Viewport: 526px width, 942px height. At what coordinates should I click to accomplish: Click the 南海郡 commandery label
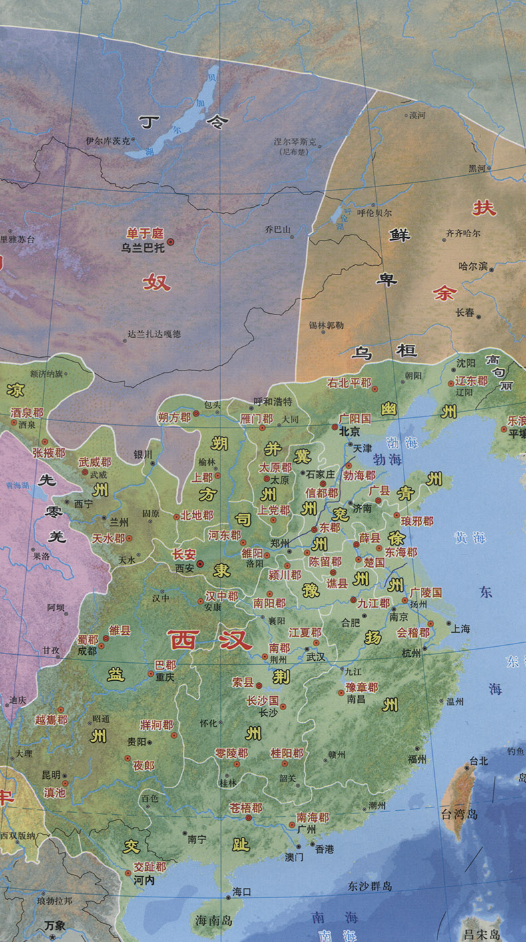pos(313,817)
